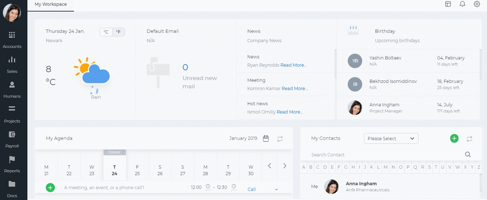Select Sunday 27 in agenda

(183, 170)
